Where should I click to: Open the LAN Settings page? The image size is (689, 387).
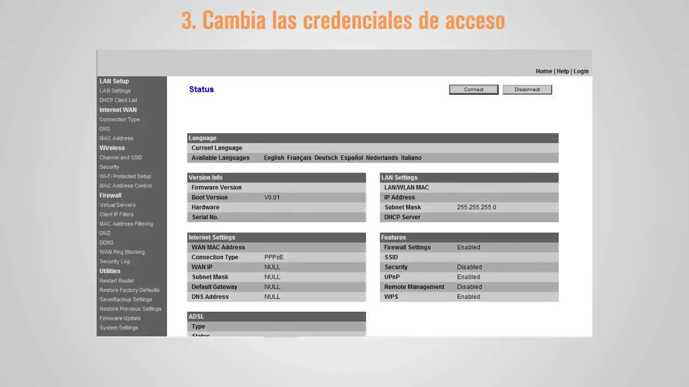click(115, 90)
